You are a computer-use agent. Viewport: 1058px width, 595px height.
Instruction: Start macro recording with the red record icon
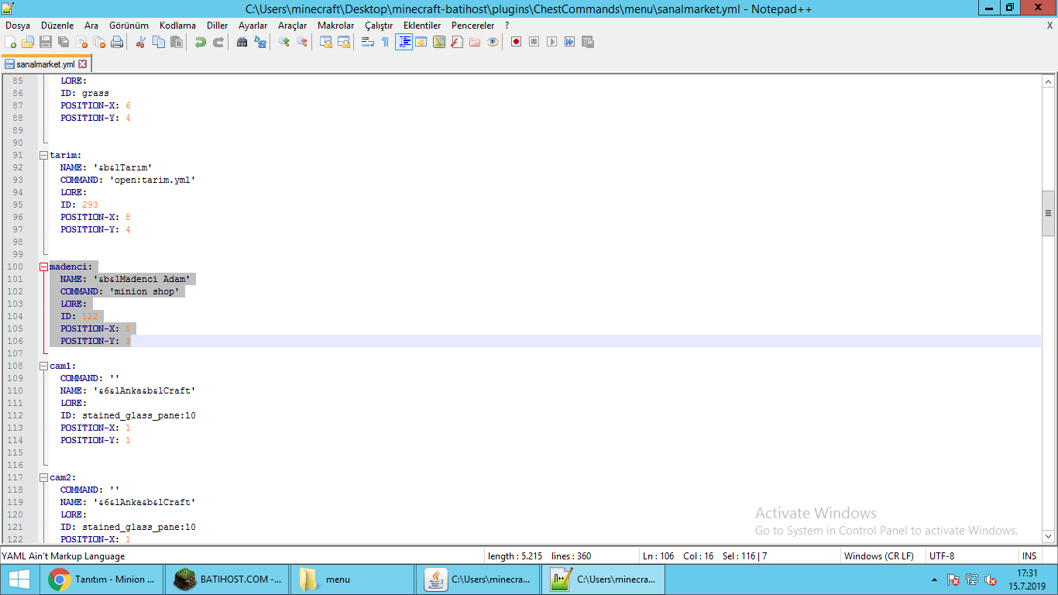point(516,42)
